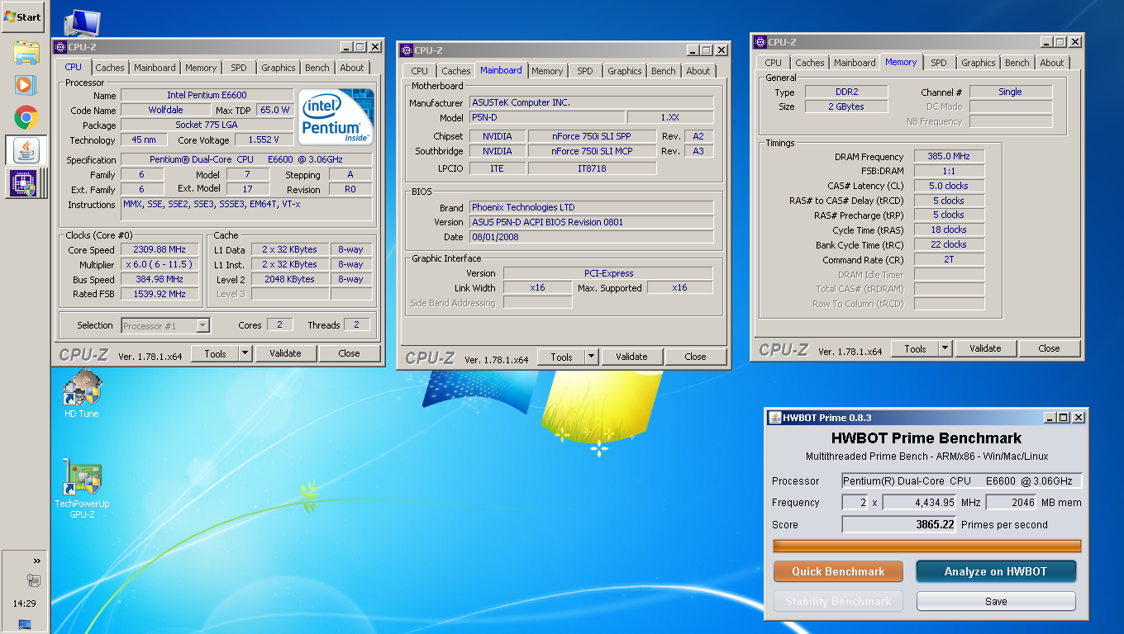This screenshot has height=634, width=1124.
Task: Click the Memory CPU-Z window title icon
Action: (x=760, y=42)
